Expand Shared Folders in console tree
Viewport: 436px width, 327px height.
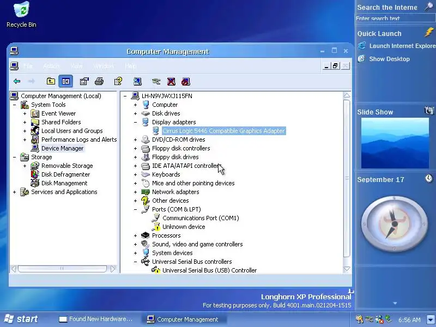(25, 122)
